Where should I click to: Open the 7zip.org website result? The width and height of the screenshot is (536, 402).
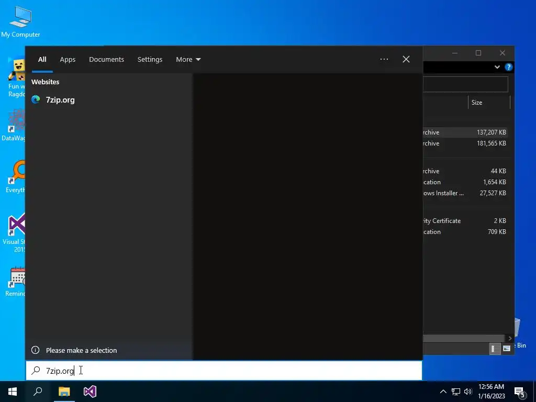[x=109, y=100]
